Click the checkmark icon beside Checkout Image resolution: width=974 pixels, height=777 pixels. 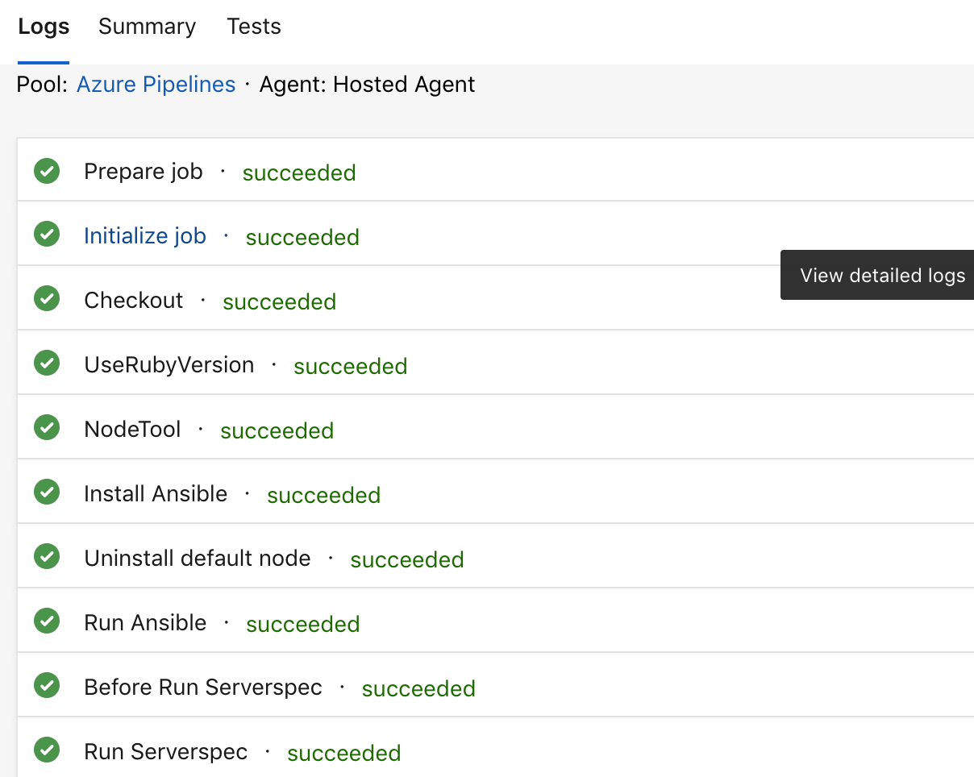46,298
